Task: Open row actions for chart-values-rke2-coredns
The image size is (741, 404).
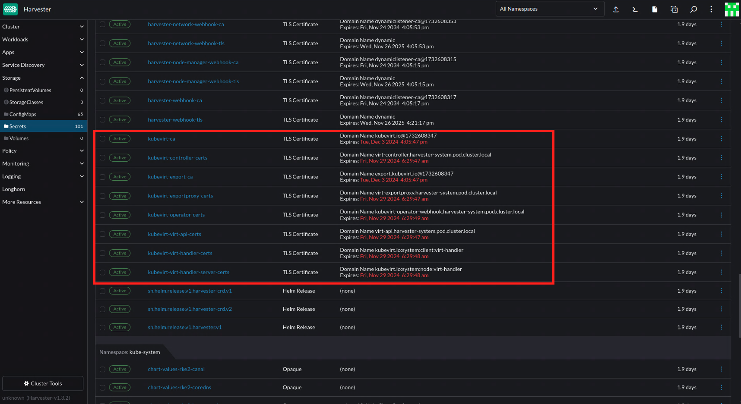Action: 721,387
